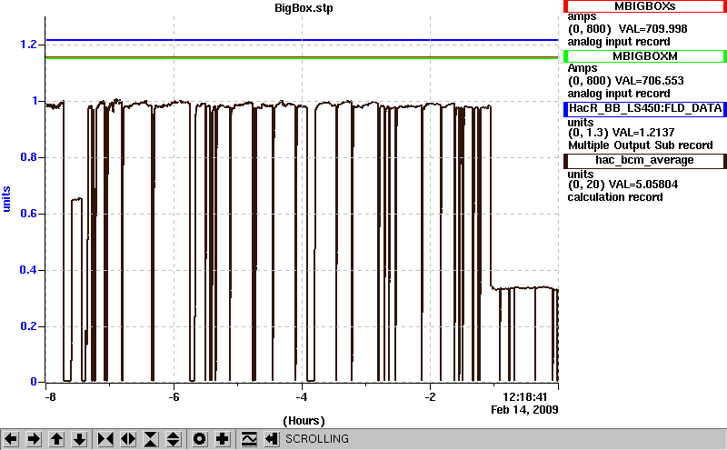Viewport: 727px width, 450px height.
Task: Click the 0.6 y-axis tick label
Action: pyautogui.click(x=28, y=214)
